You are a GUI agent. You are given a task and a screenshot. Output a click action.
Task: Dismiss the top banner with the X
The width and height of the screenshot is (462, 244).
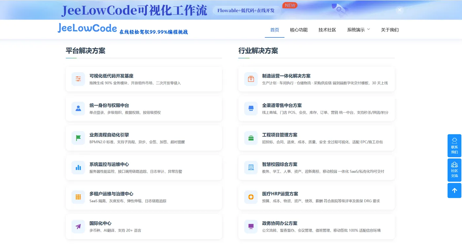pos(399,10)
